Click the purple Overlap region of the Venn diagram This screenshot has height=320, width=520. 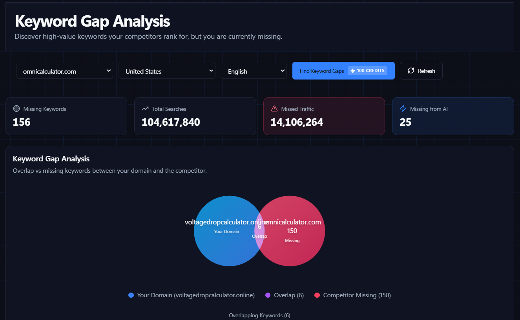point(259,231)
